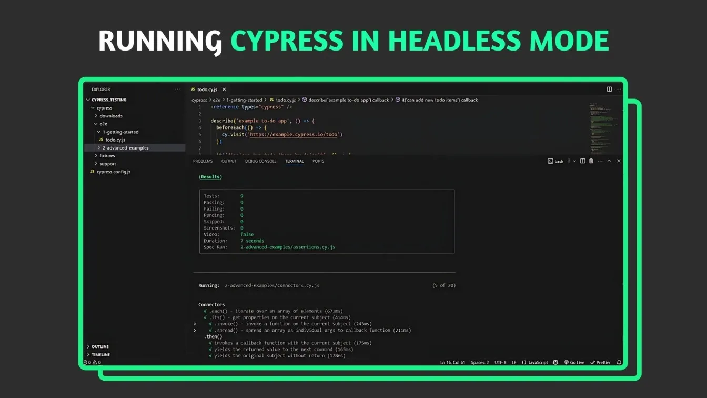The image size is (707, 398).
Task: Click describe('example to-do app') callback breadcrumb
Action: click(345, 100)
